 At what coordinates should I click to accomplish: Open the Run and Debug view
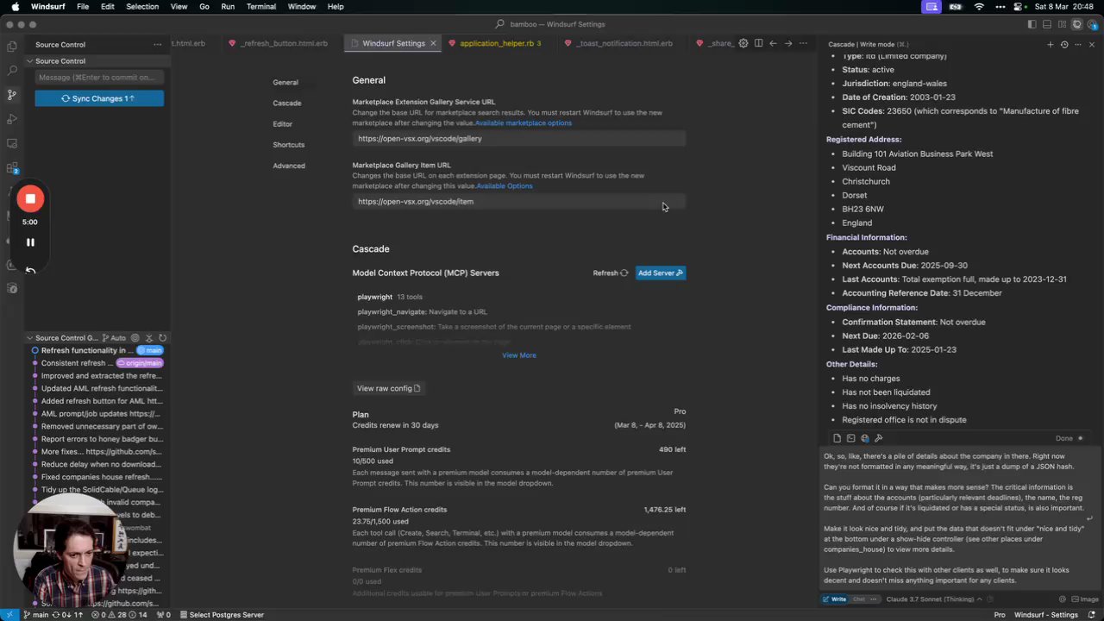11,119
